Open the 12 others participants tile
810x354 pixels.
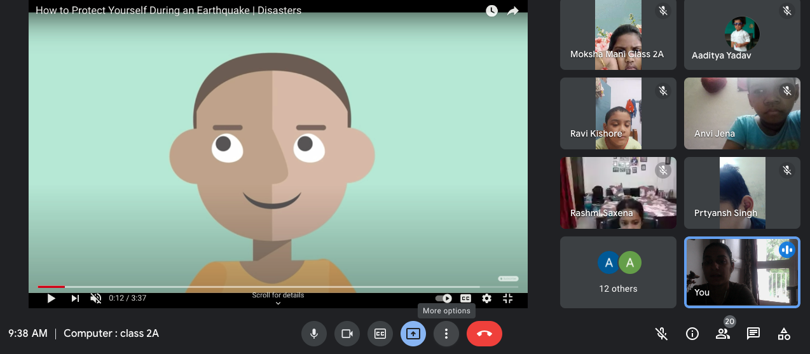coord(618,272)
